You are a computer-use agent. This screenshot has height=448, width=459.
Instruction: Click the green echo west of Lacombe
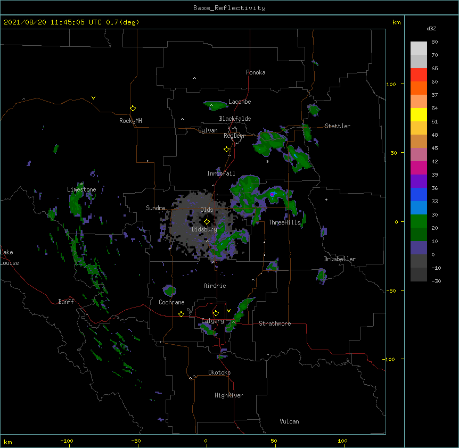[216, 105]
